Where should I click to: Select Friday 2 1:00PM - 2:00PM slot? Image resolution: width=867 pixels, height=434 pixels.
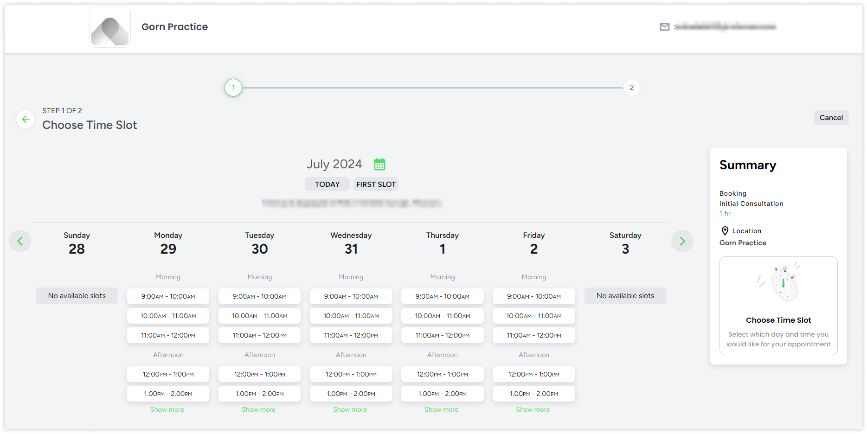click(534, 394)
